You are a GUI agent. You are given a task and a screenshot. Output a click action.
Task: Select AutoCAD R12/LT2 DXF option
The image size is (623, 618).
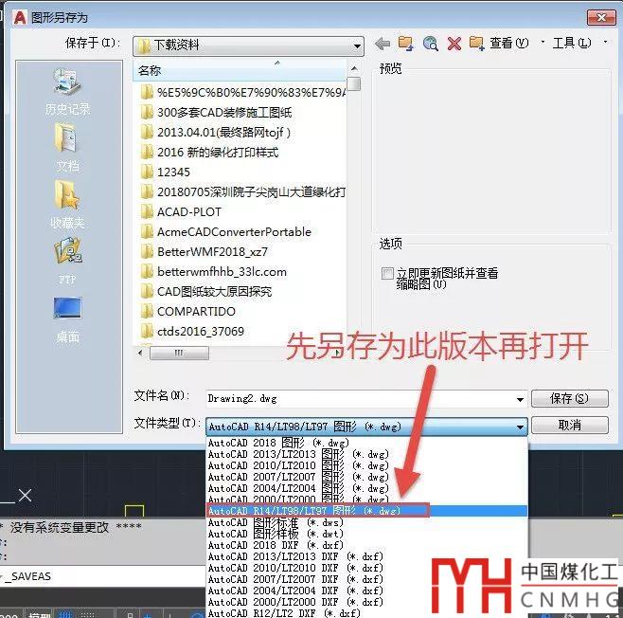pyautogui.click(x=366, y=613)
